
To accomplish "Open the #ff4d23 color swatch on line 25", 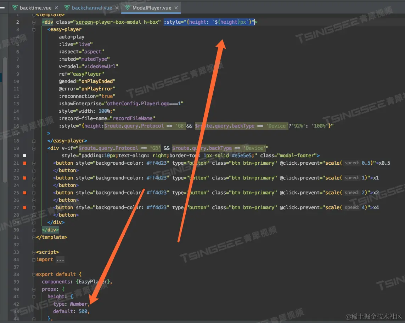I will [x=25, y=193].
